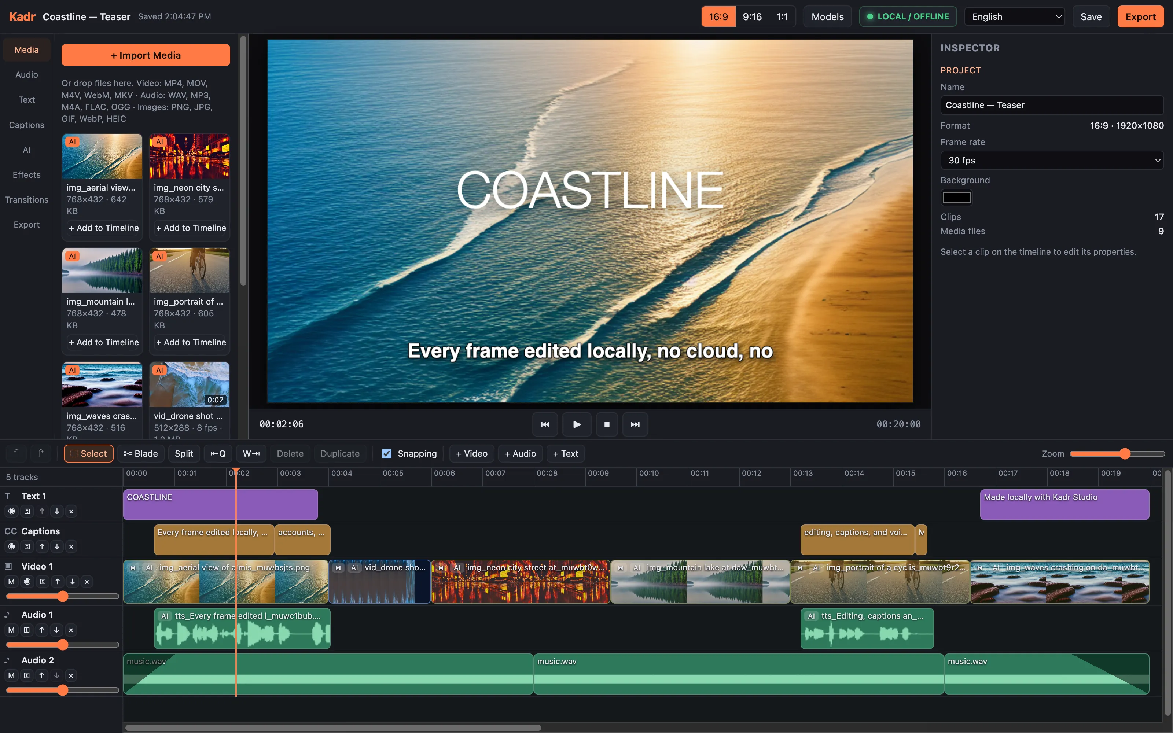The image size is (1173, 733).
Task: Mute the Audio 2 track
Action: 12,675
